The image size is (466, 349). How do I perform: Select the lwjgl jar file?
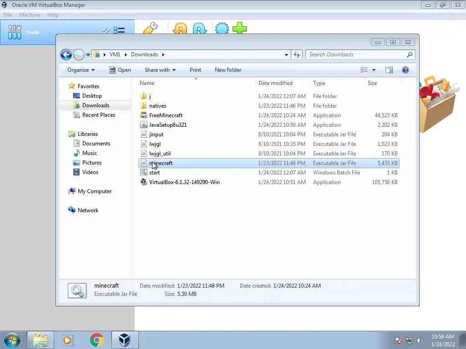pos(268,144)
